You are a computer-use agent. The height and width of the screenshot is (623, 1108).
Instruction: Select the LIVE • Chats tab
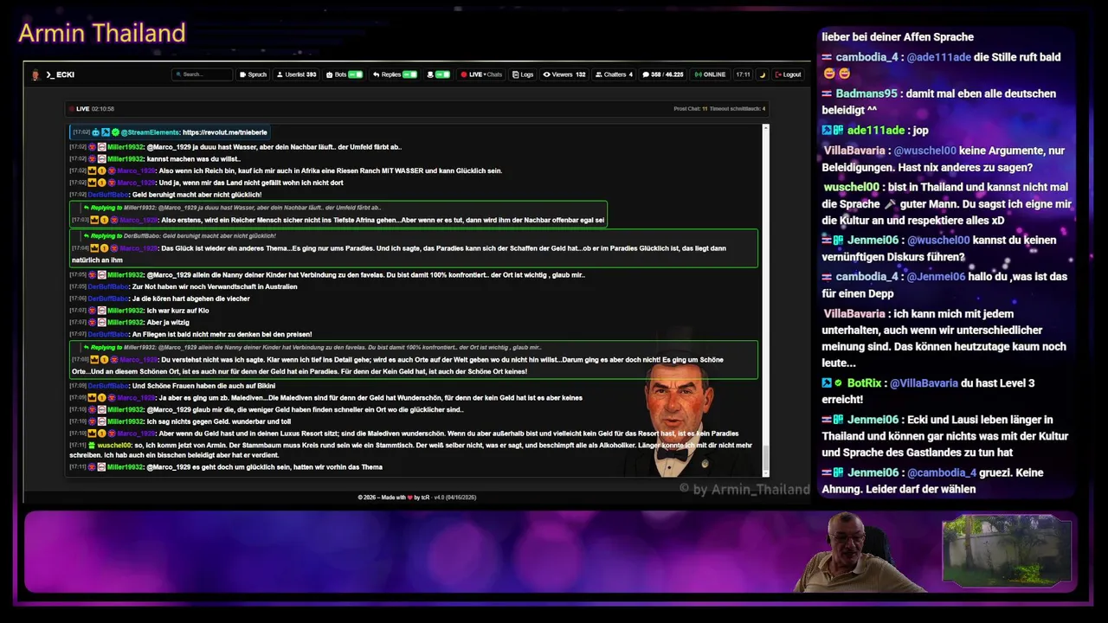coord(481,74)
